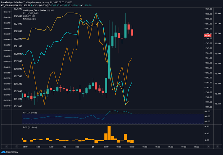Click the B scale button at bottom right
The width and height of the screenshot is (223, 155).
point(217,146)
